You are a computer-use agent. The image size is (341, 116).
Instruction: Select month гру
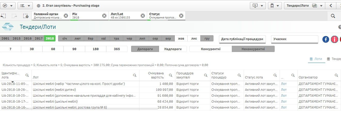[207, 38]
